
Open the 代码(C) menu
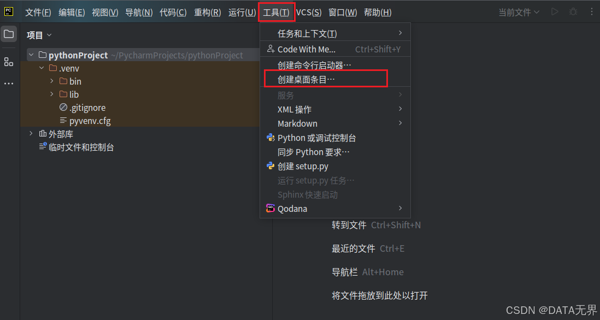click(173, 13)
